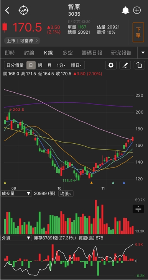The height and width of the screenshot is (280, 148).
Task: Open the 上市 | 可當沖 info pill
Action: click(22, 41)
